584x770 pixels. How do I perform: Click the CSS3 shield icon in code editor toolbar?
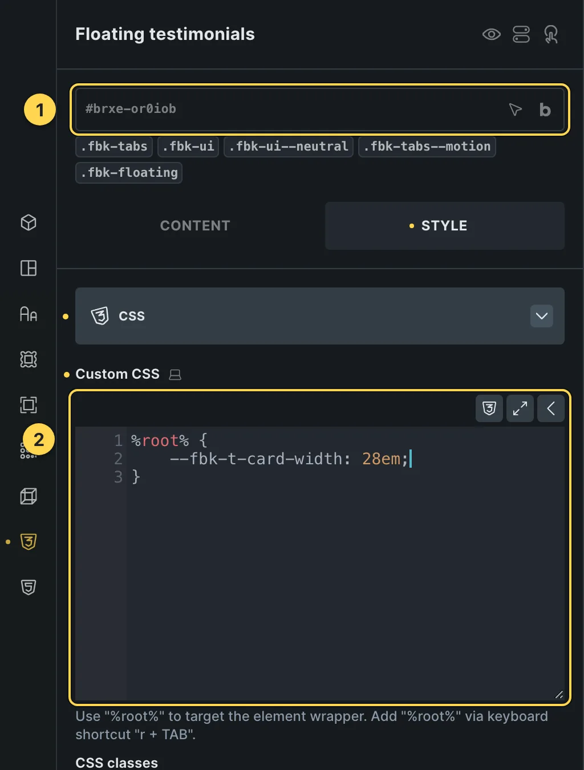(x=489, y=408)
